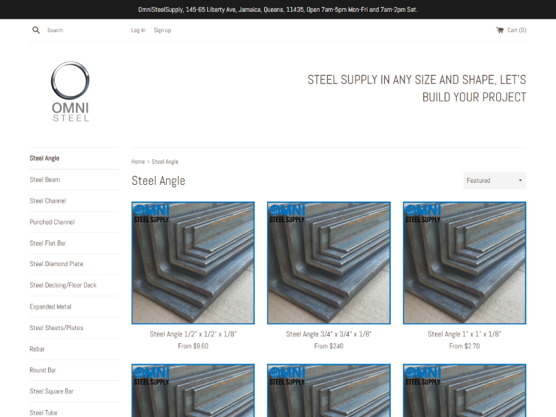Screen dimensions: 556x417
Task: Go to Home breadcrumb link
Action: tap(138, 162)
